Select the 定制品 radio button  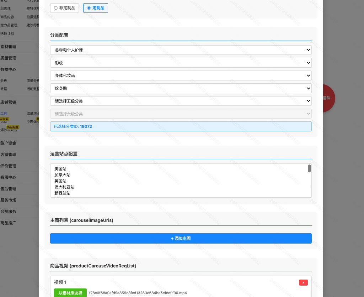point(95,8)
